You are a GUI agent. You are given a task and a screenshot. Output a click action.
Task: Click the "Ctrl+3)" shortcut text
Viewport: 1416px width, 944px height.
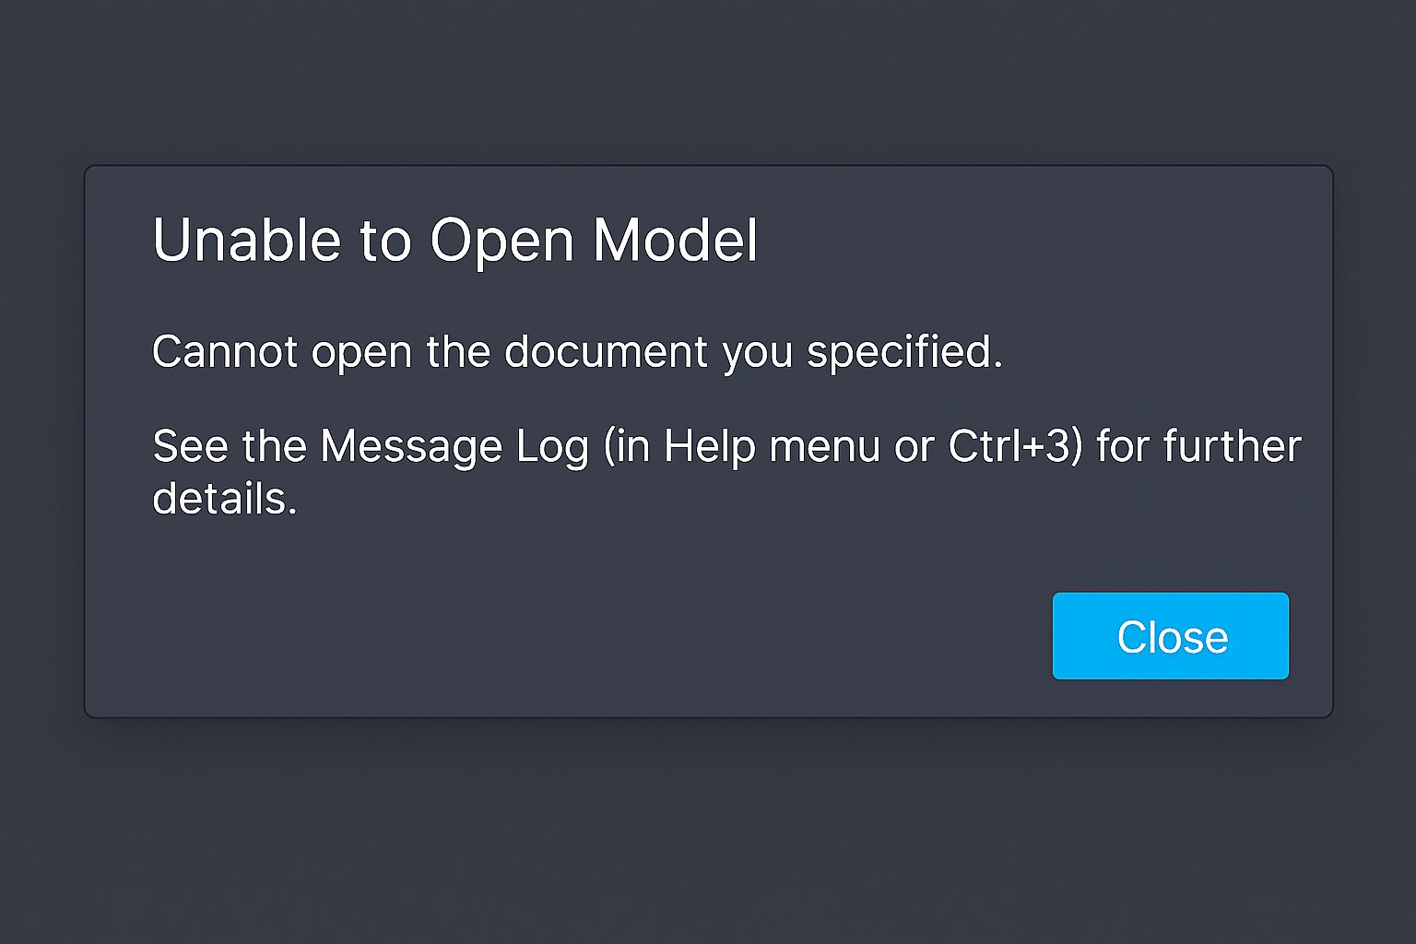(1014, 447)
